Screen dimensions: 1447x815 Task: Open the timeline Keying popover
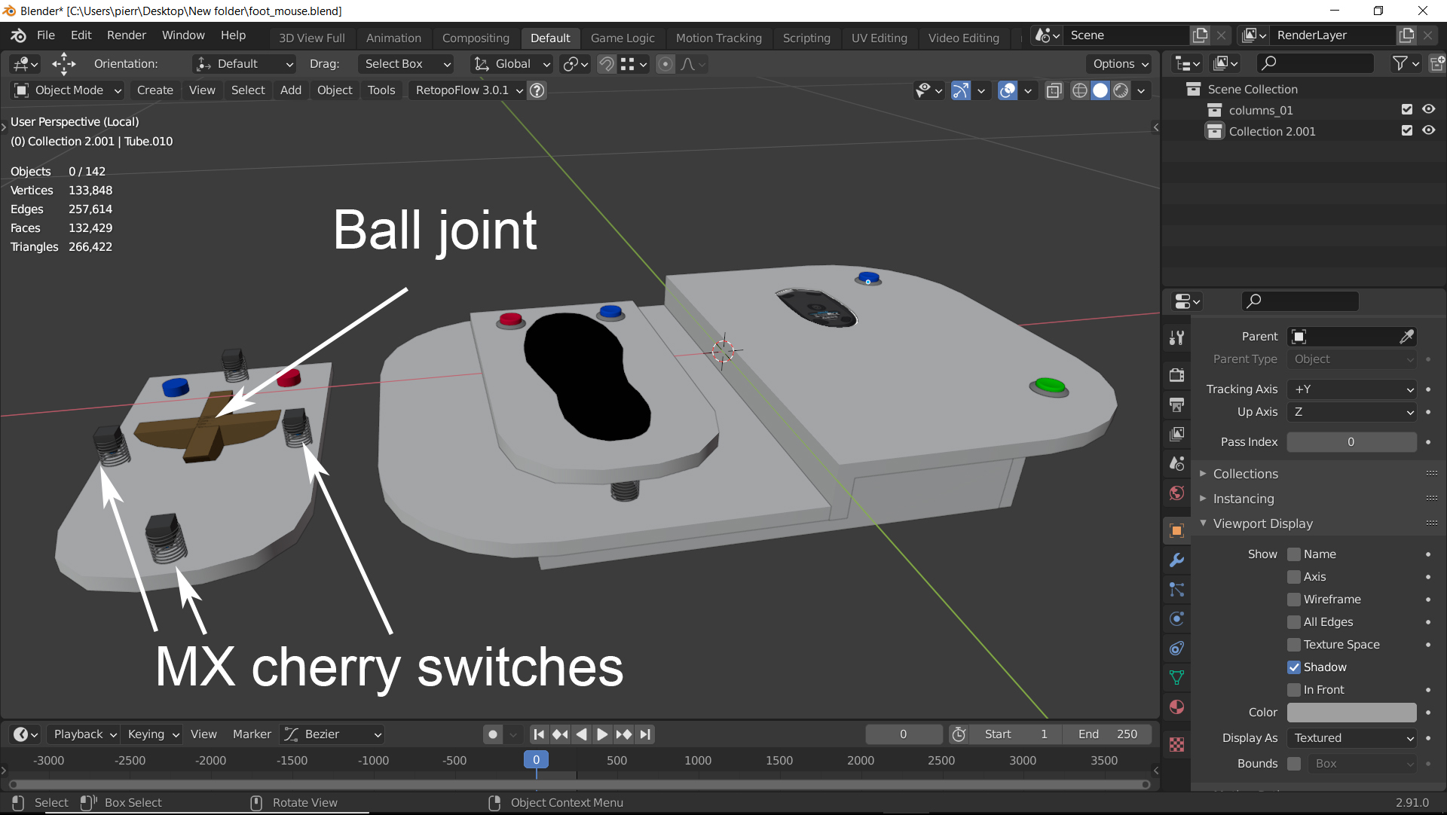(152, 734)
